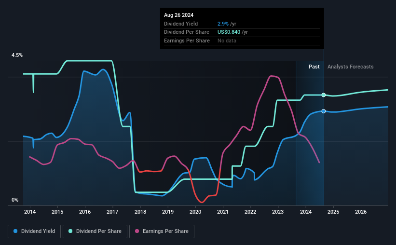396x245 pixels.
Task: Click the 2026 x-axis year label
Action: click(361, 212)
